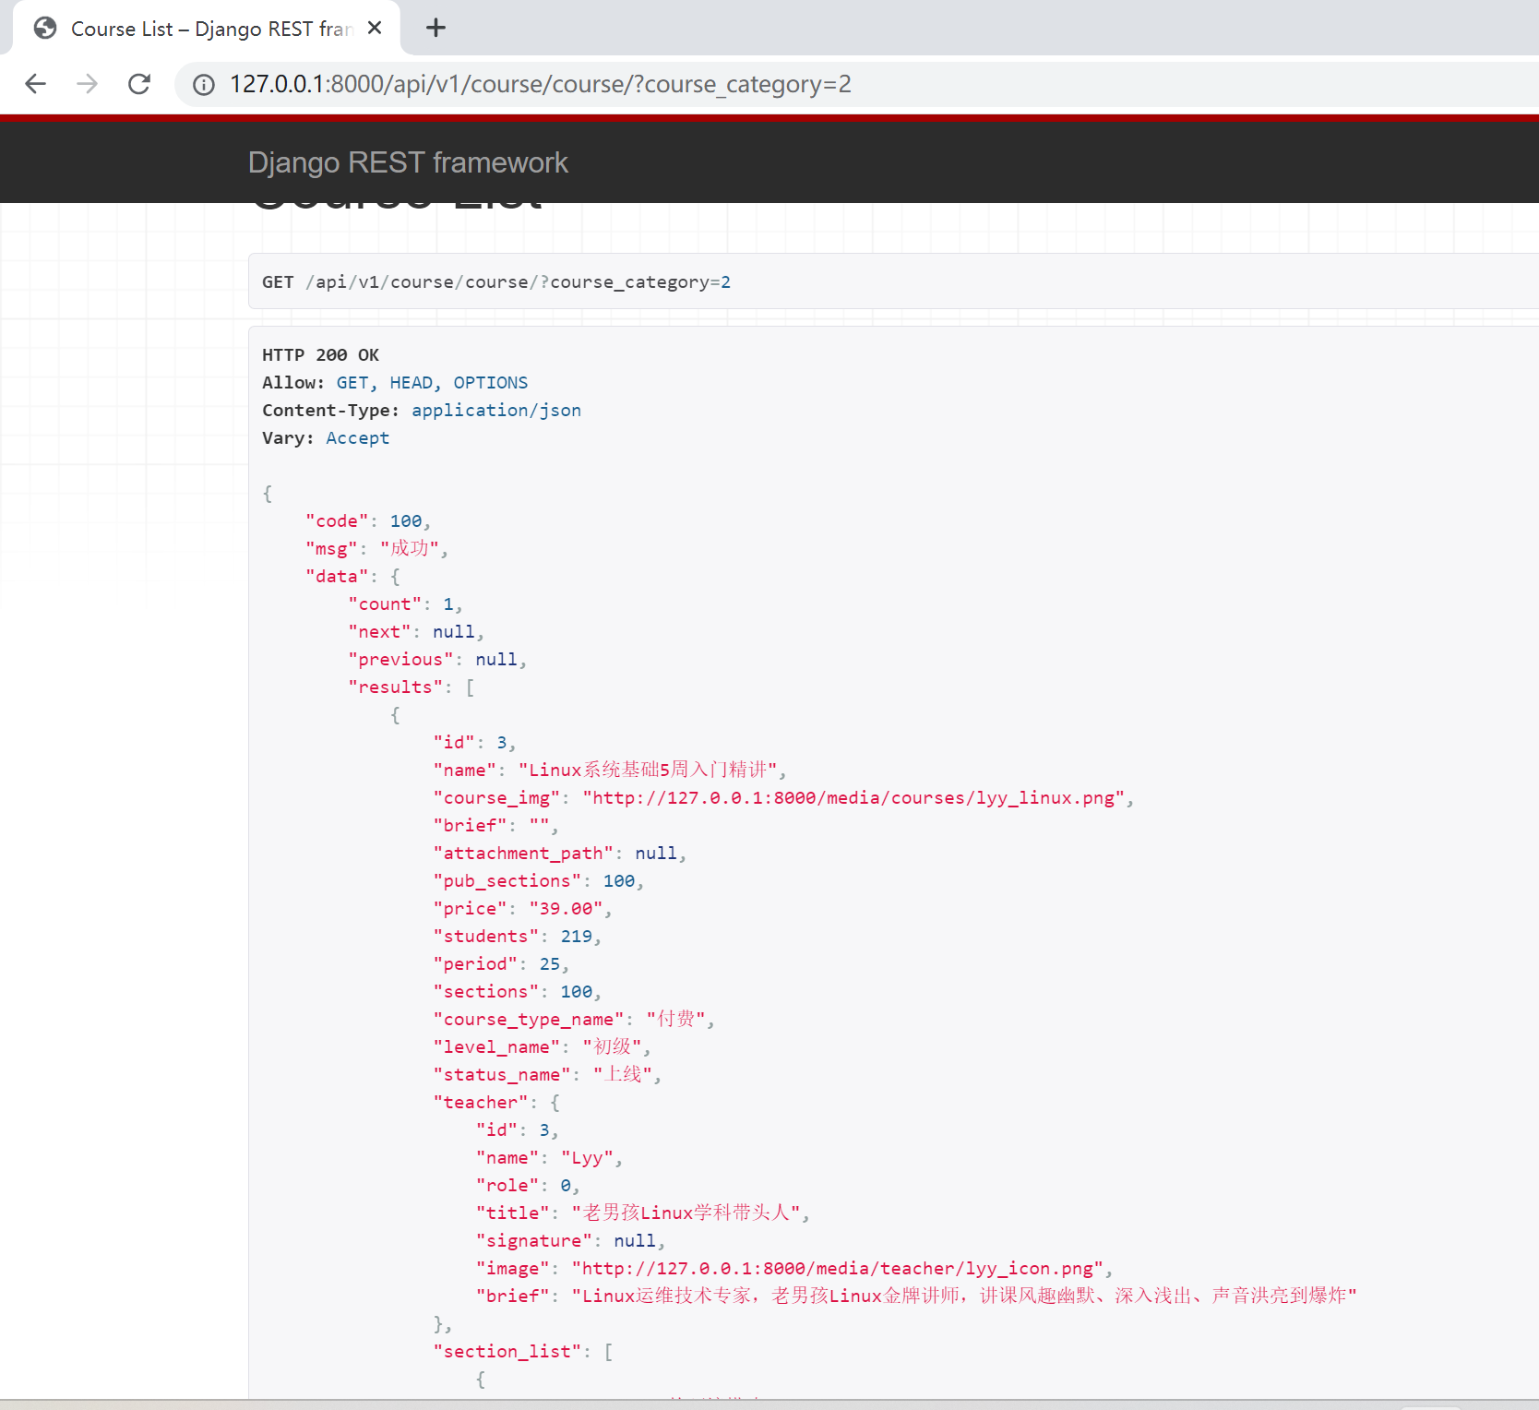
Task: Click the "sections": 100 line
Action: tap(518, 991)
